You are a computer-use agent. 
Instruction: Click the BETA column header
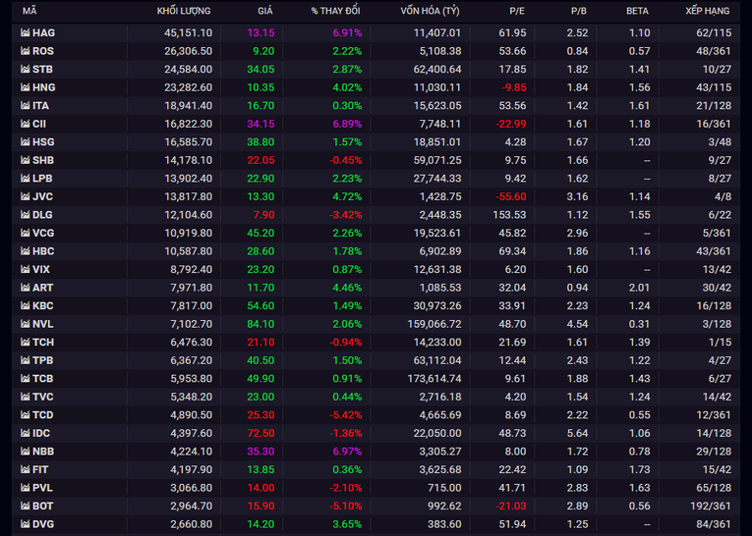tap(637, 11)
